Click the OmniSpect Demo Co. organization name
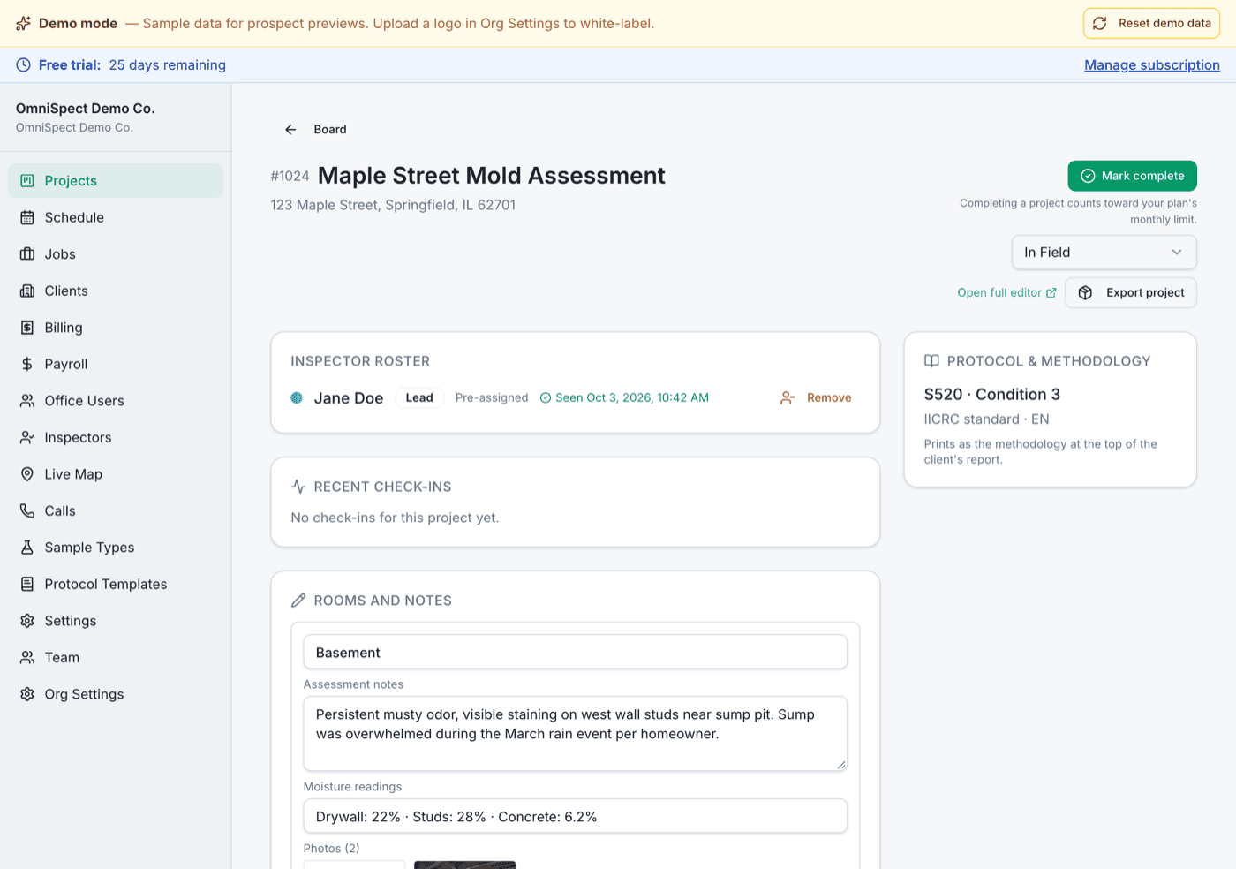 (85, 109)
